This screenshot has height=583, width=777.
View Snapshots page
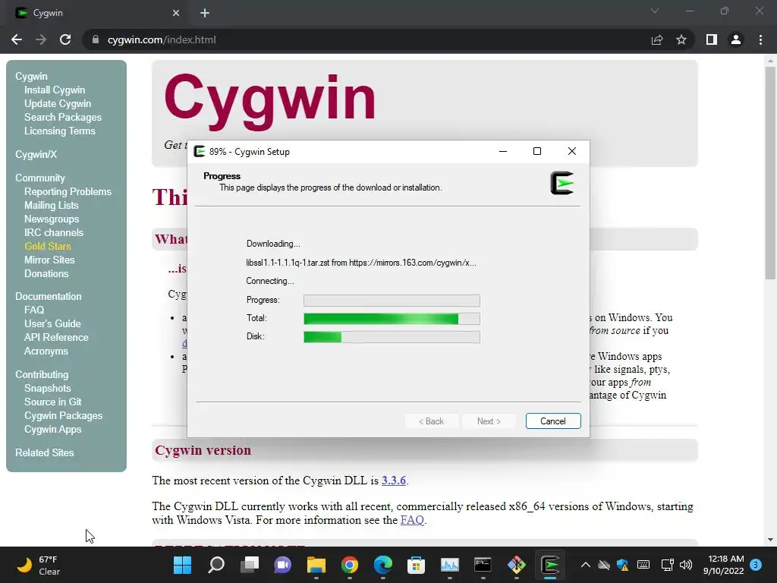pos(48,388)
